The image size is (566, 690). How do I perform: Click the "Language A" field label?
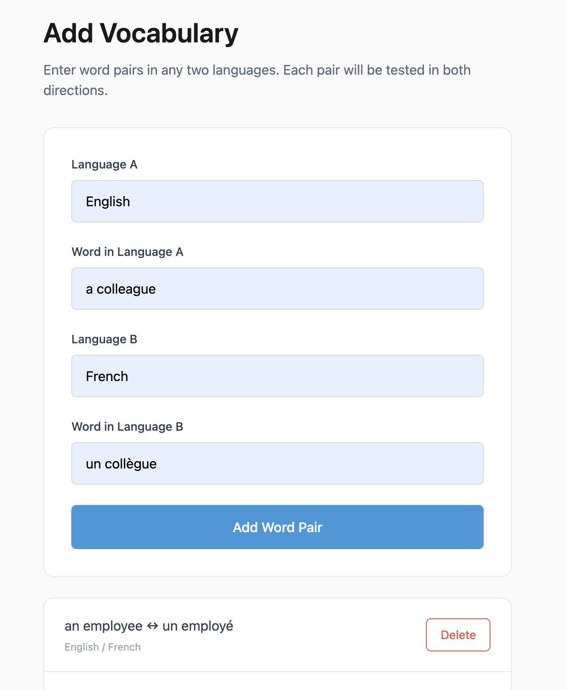pyautogui.click(x=104, y=165)
